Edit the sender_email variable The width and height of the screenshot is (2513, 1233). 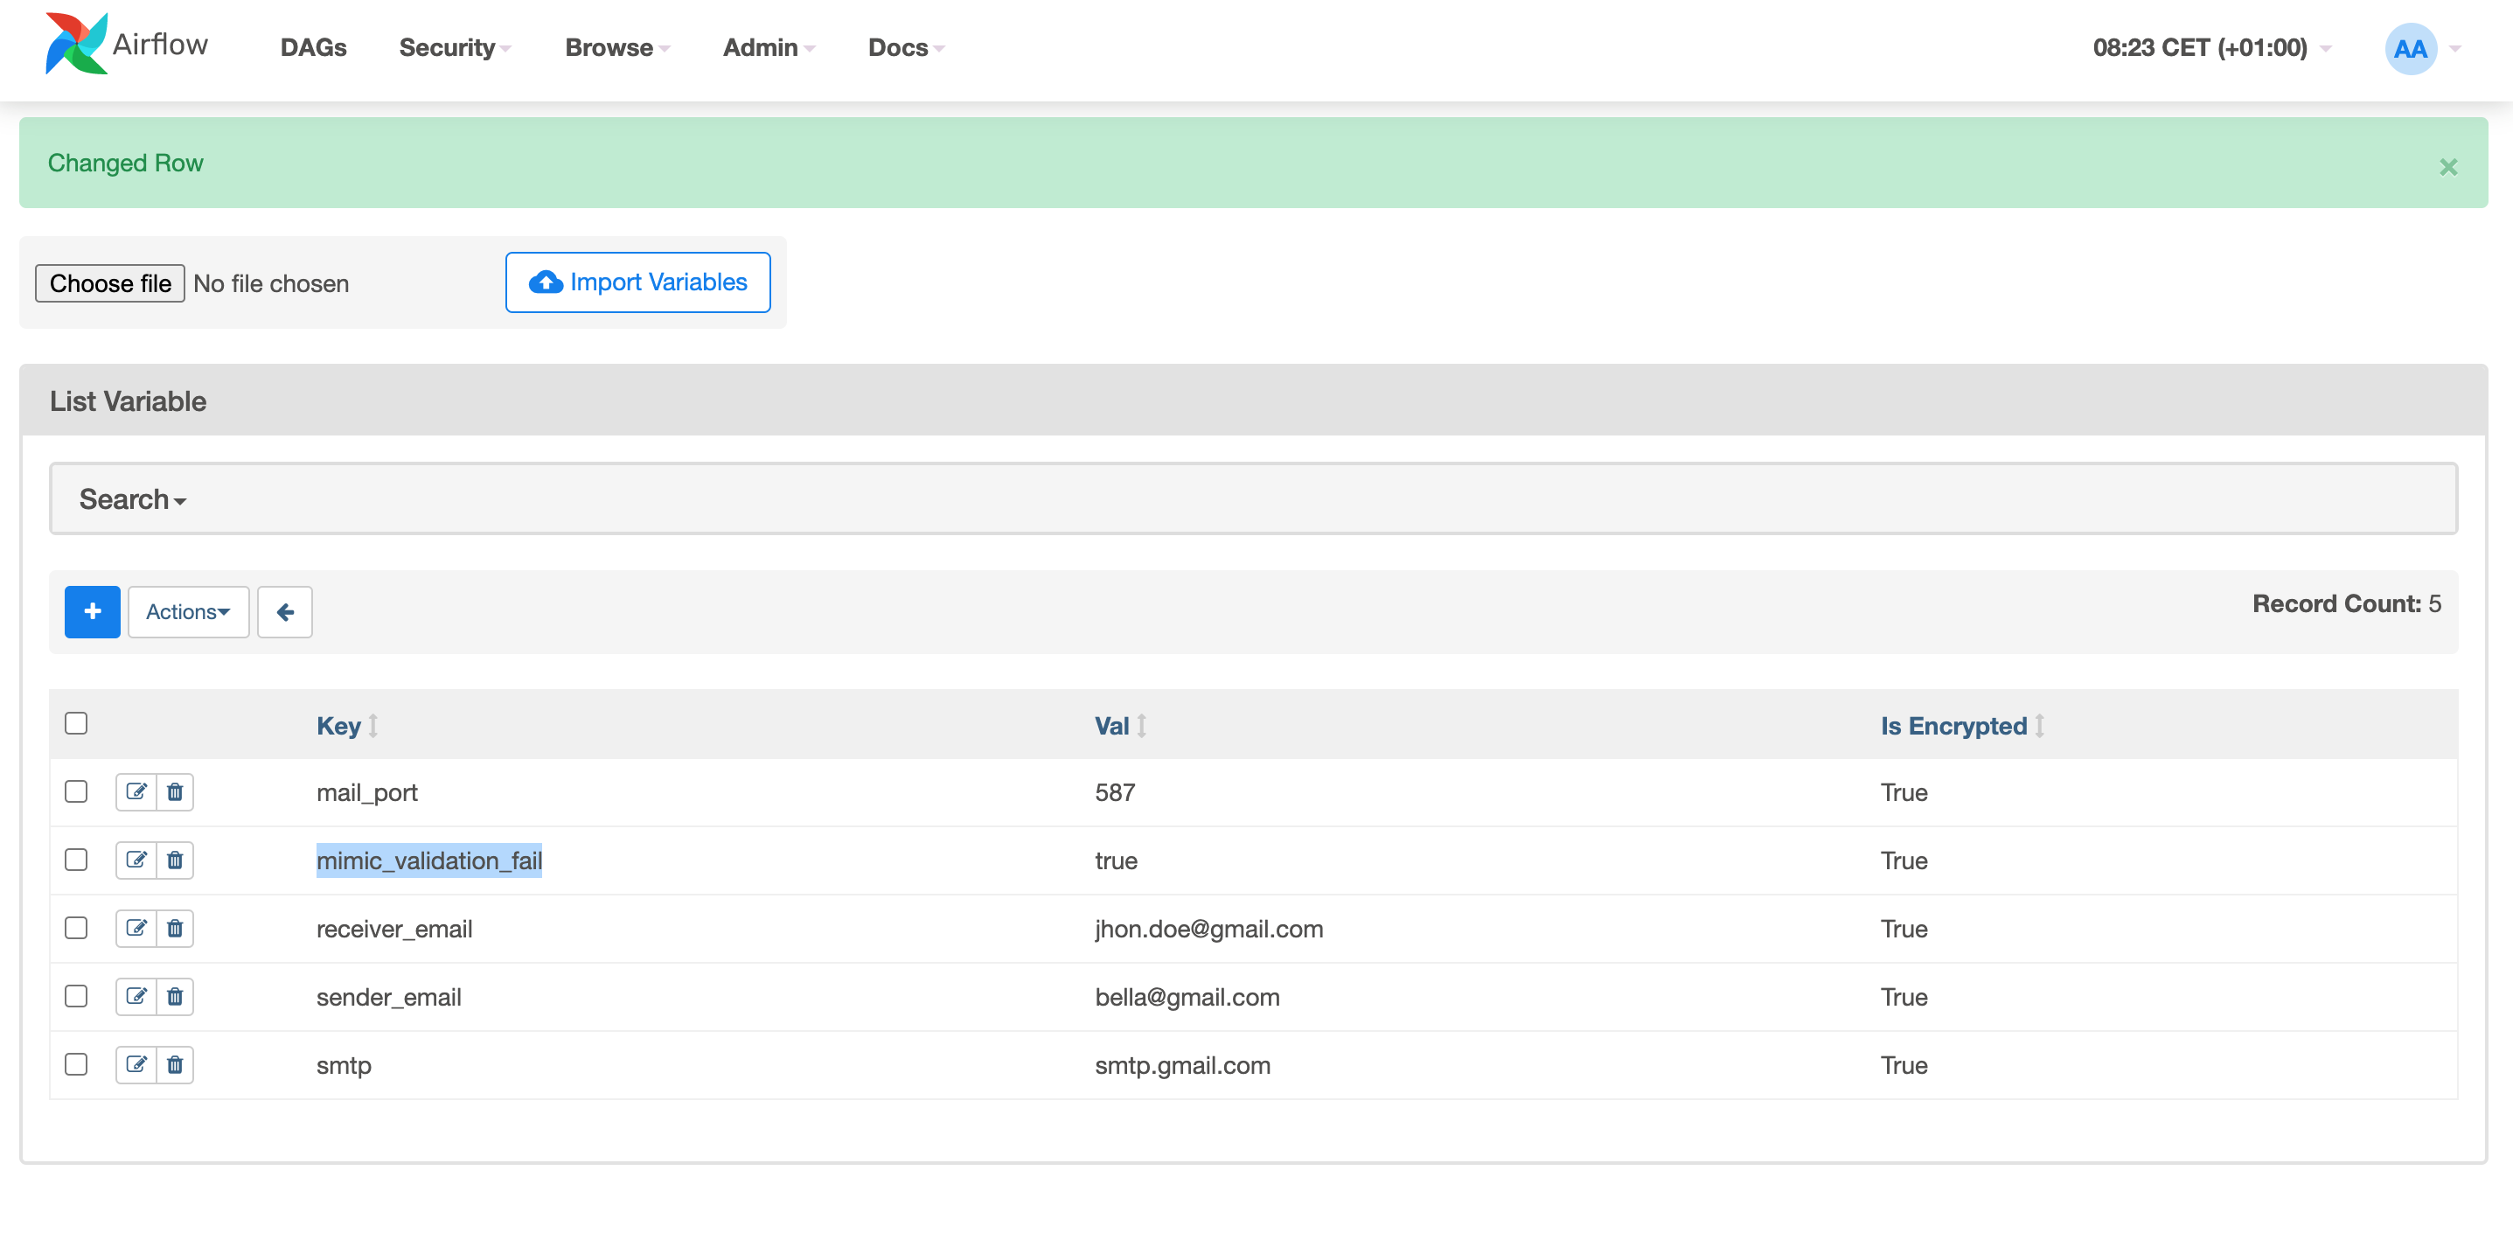pos(136,997)
